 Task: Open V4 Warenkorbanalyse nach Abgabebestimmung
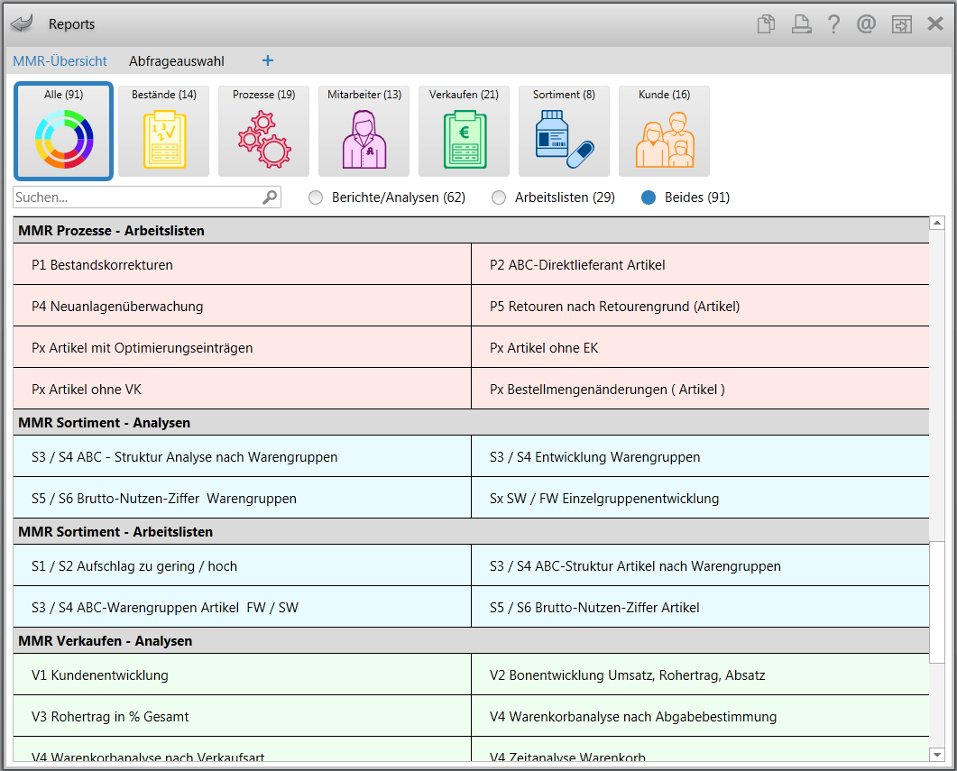[700, 717]
